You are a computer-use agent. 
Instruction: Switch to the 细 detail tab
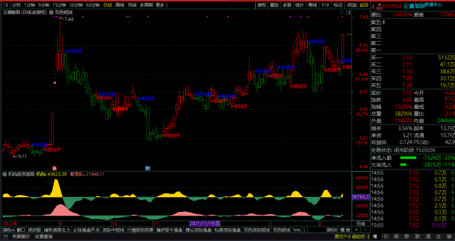(x=397, y=237)
